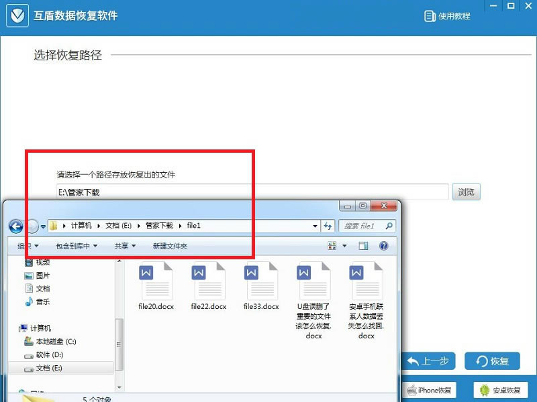Screen dimensions: 537x402
Task: Open the 共享 menu
Action: tap(121, 245)
